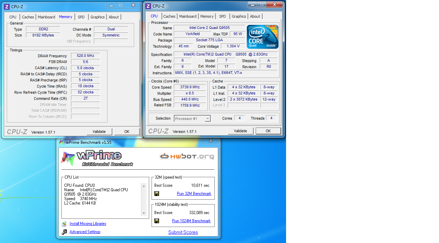Click Core Speed value 3739.9 MHz
Viewport: 439px width, 243px height.
pos(190,87)
